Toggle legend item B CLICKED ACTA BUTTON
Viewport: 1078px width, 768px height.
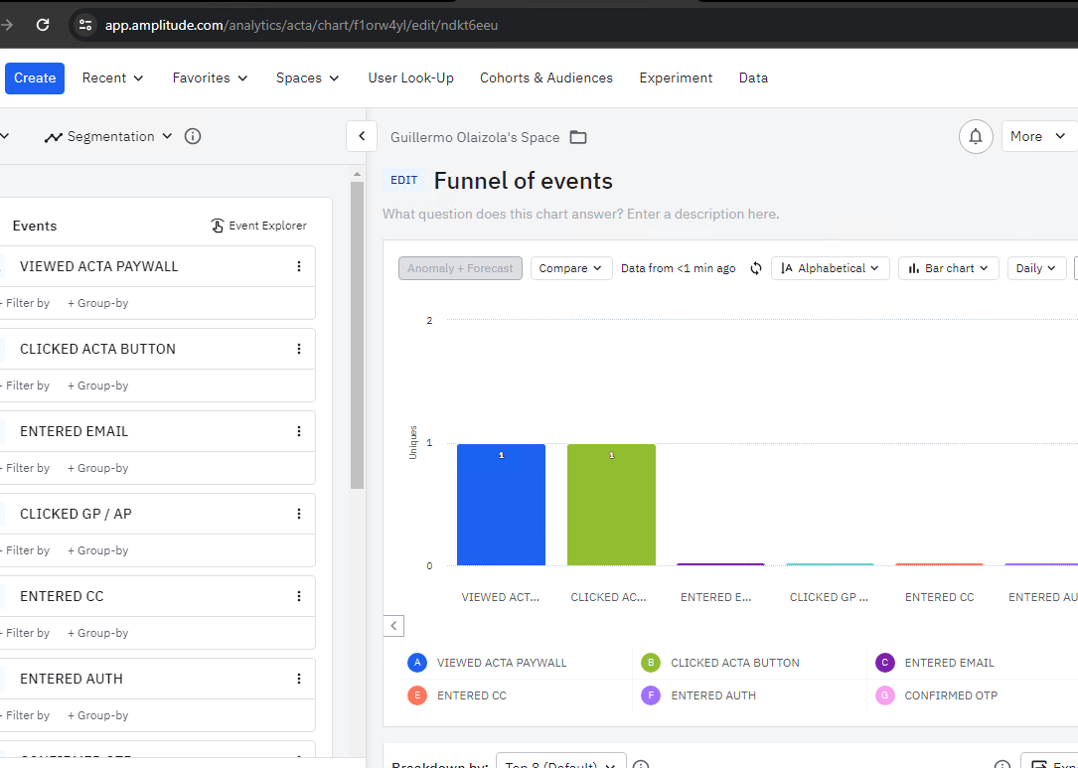click(720, 663)
